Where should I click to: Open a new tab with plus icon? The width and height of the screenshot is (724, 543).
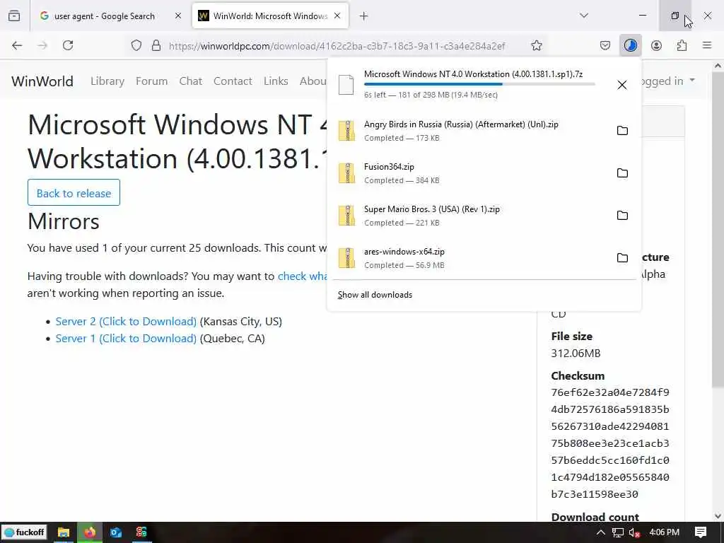(x=364, y=16)
